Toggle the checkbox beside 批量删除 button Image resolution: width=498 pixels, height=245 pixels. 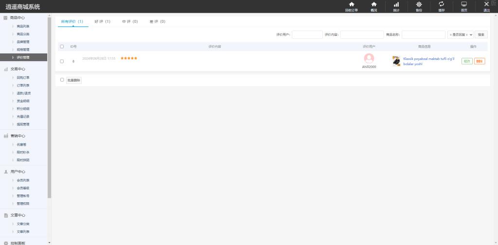click(62, 80)
